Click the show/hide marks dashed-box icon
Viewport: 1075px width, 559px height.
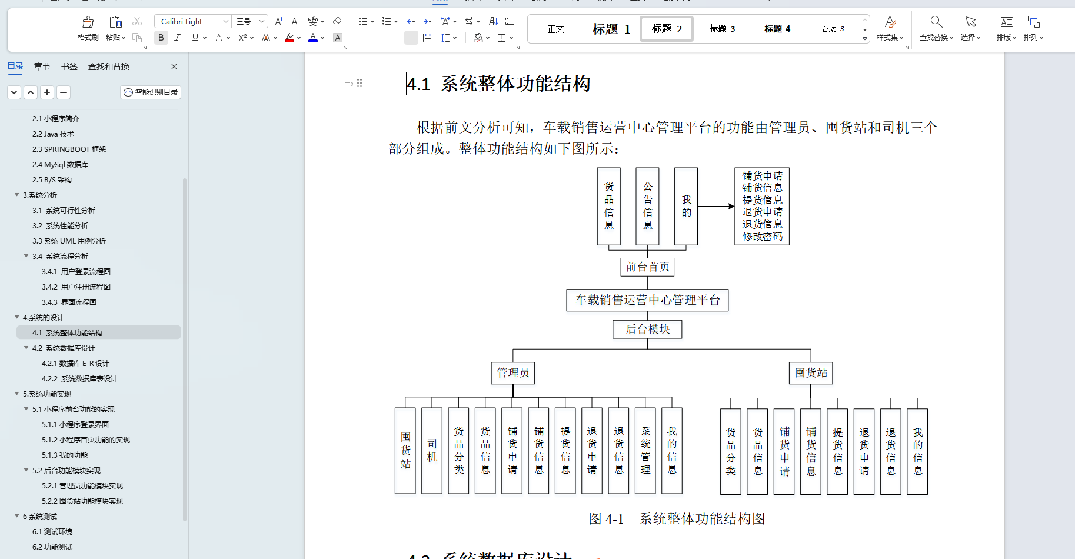point(510,21)
